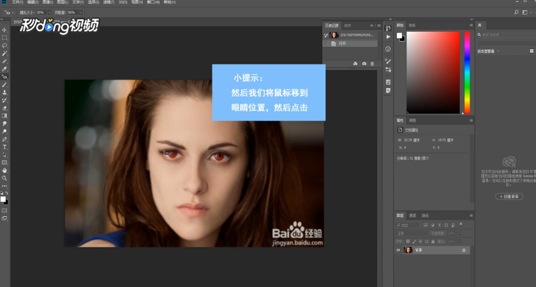Image resolution: width=536 pixels, height=287 pixels.
Task: Filter layers by text layer type
Action: [x=439, y=225]
